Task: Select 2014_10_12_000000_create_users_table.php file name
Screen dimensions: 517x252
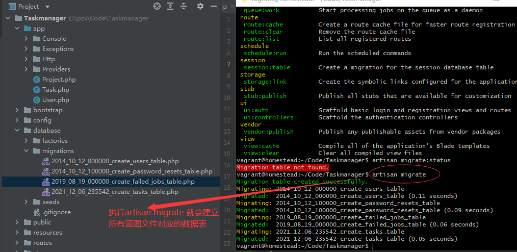Action: click(115, 161)
